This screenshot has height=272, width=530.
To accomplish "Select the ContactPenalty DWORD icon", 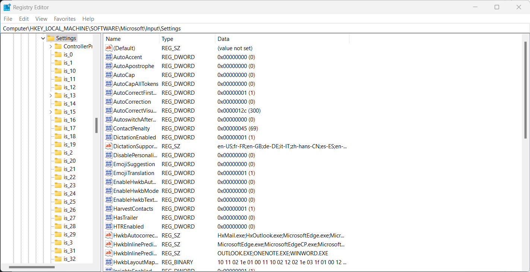I will click(109, 128).
